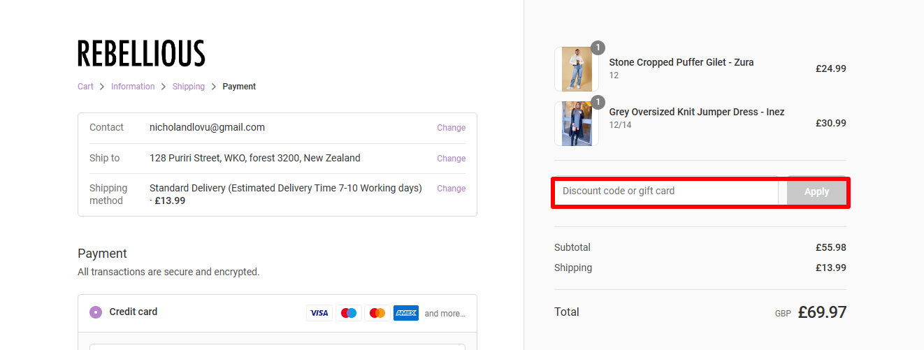Click the Payment breadcrumb label

pyautogui.click(x=239, y=87)
